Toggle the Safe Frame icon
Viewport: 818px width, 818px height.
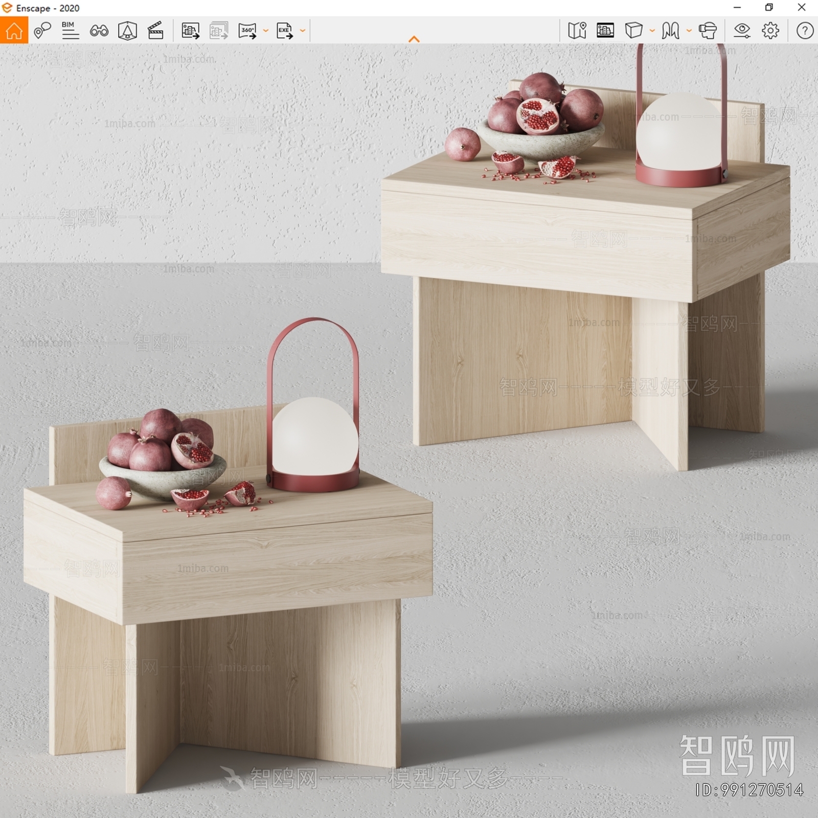(x=605, y=31)
